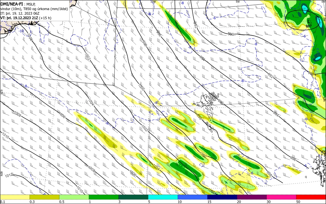Screen dimensions: 326x204
Task: Pick the dark green 3–5 legend swatch
Action: coord(133,197)
